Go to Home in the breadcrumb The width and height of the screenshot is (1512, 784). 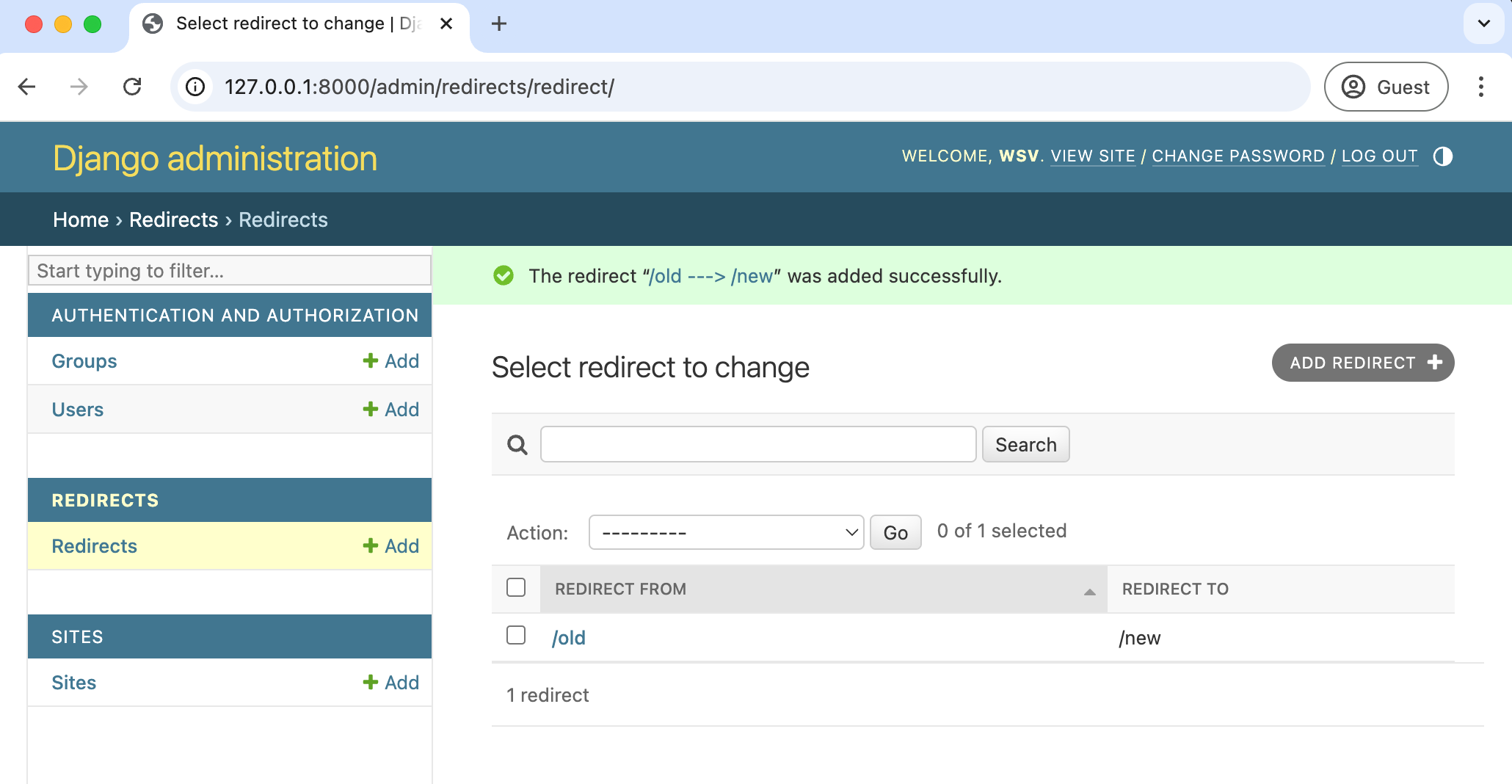[x=81, y=219]
